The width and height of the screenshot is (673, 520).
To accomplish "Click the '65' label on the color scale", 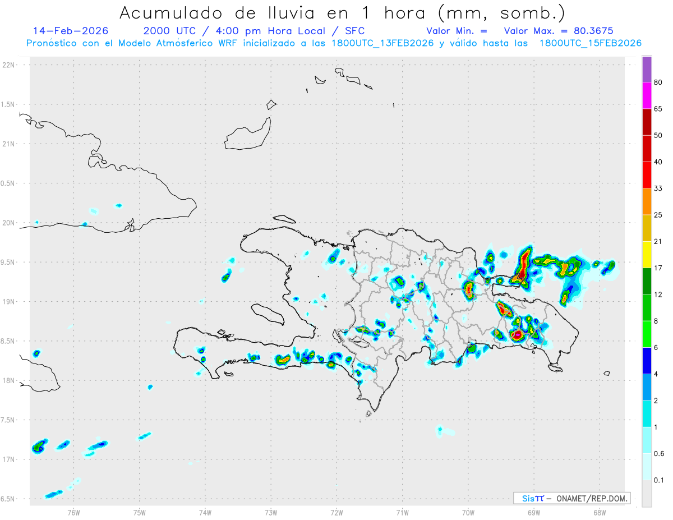I will tap(658, 109).
